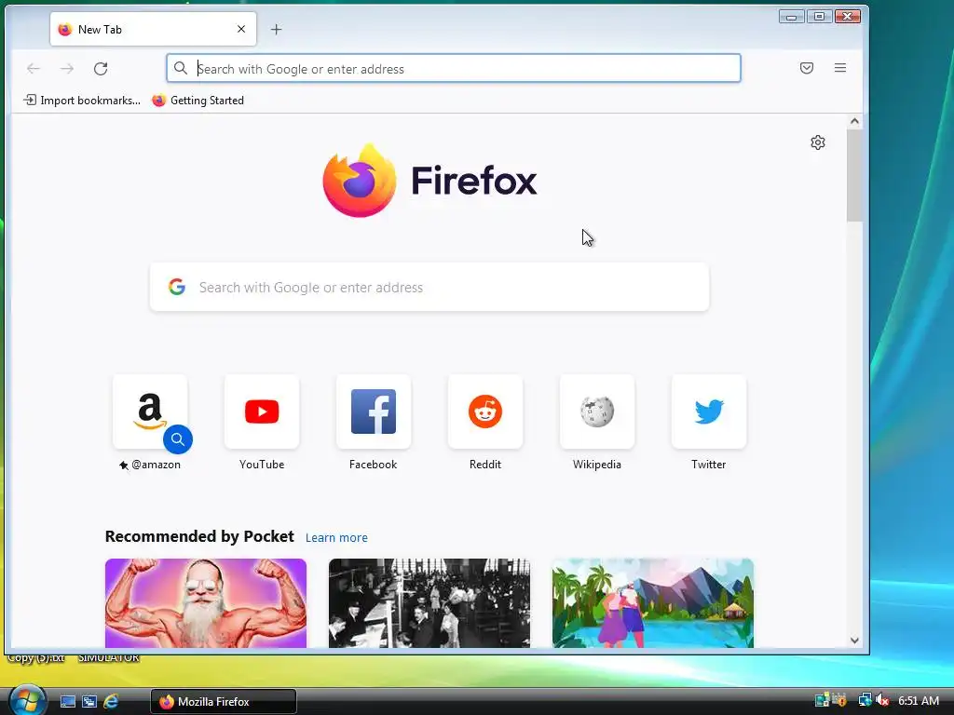
Task: Go forward one page
Action: coord(67,68)
